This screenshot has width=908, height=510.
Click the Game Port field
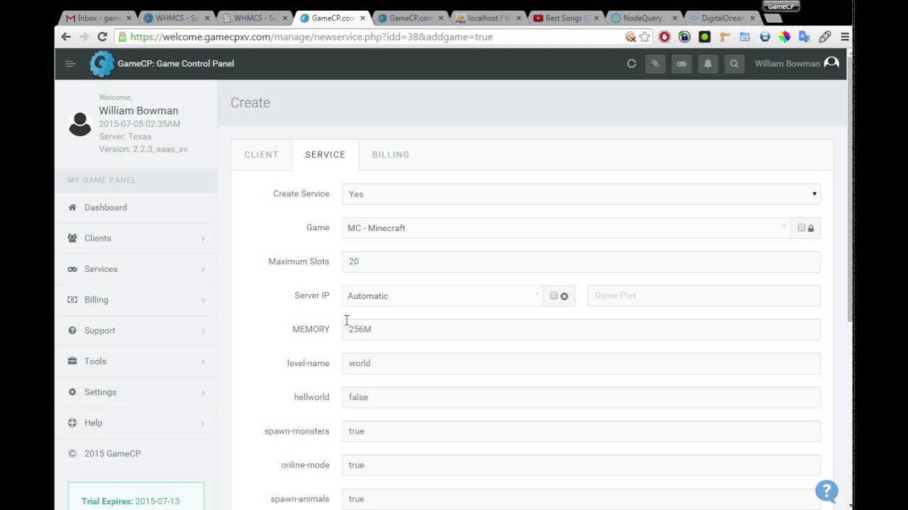(x=704, y=296)
